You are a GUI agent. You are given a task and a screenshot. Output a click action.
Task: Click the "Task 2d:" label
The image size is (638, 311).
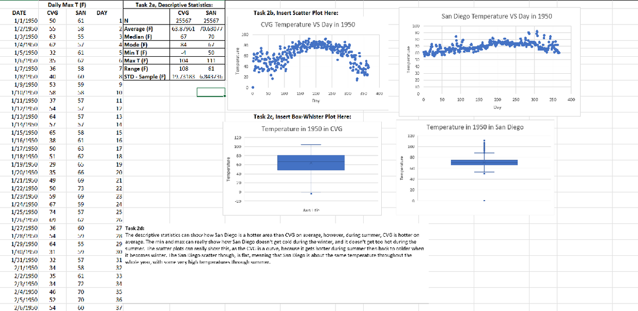pos(136,228)
